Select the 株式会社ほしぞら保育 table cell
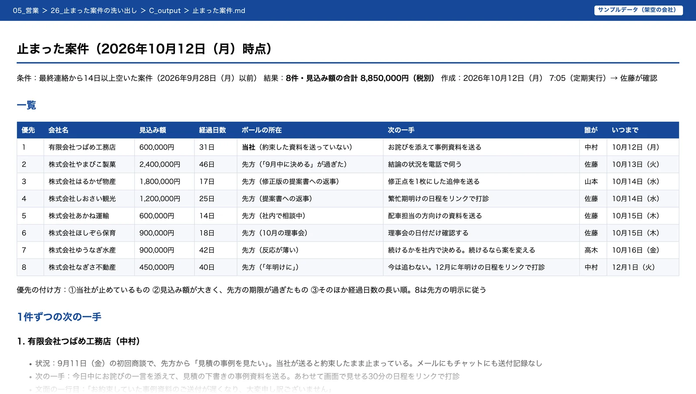 (x=89, y=233)
